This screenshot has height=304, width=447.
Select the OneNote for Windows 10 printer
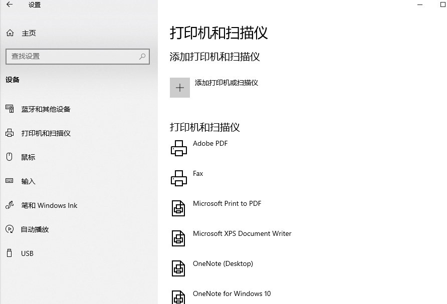pyautogui.click(x=232, y=294)
